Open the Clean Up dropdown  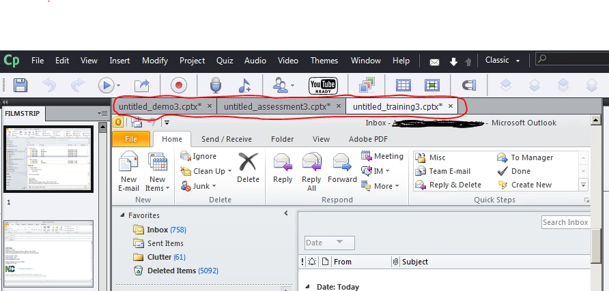229,171
